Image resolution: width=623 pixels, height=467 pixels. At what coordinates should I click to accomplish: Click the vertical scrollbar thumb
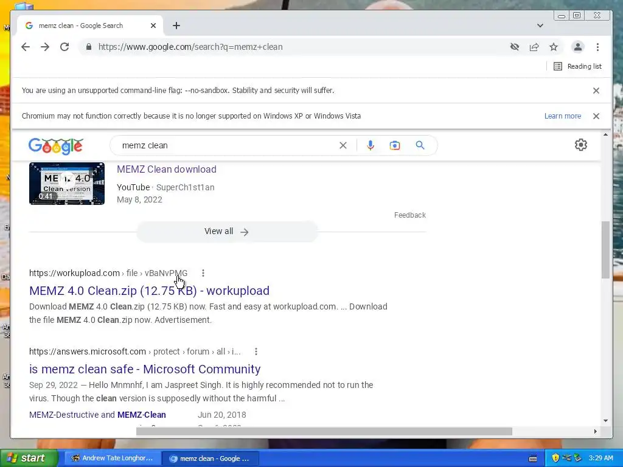605,250
